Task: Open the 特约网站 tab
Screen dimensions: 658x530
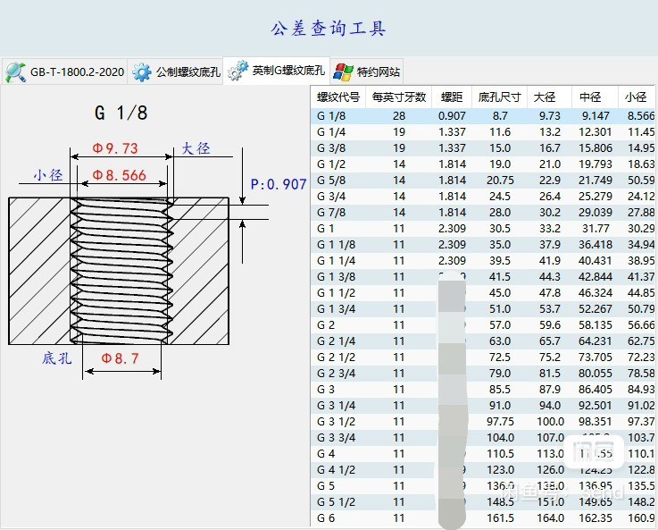Action: (x=367, y=72)
